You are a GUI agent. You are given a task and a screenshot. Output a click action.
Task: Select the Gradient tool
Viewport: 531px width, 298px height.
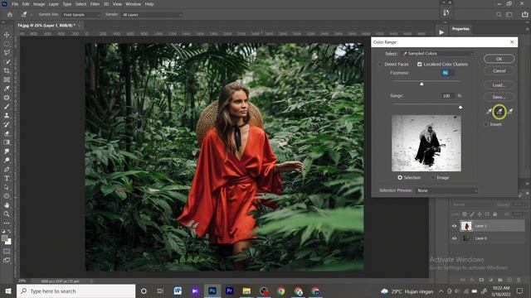click(x=7, y=142)
